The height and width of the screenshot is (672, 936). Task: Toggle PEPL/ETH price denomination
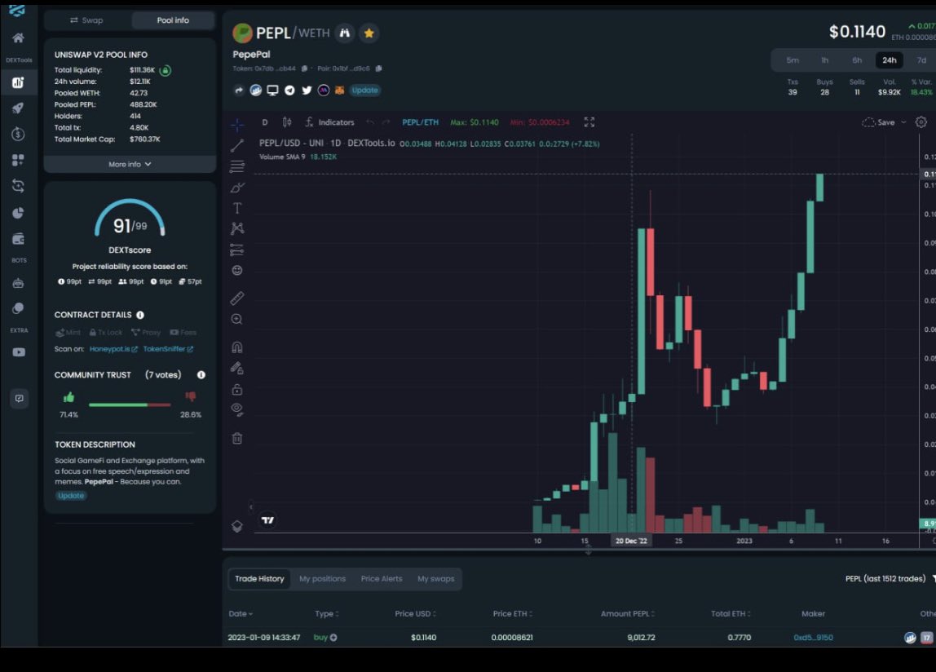[x=420, y=122]
